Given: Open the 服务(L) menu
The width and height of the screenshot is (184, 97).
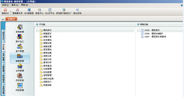Looking at the screenshot, I should 15,5.
